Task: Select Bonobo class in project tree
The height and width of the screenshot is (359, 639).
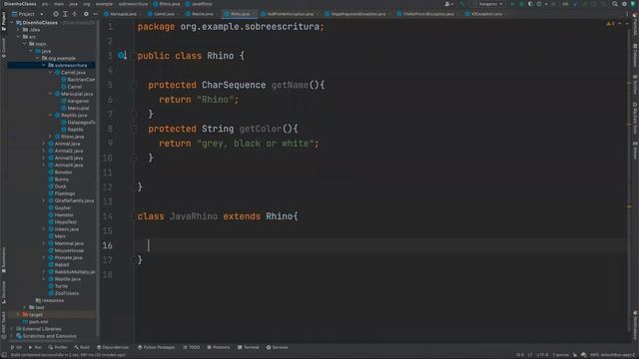Action: (x=60, y=173)
